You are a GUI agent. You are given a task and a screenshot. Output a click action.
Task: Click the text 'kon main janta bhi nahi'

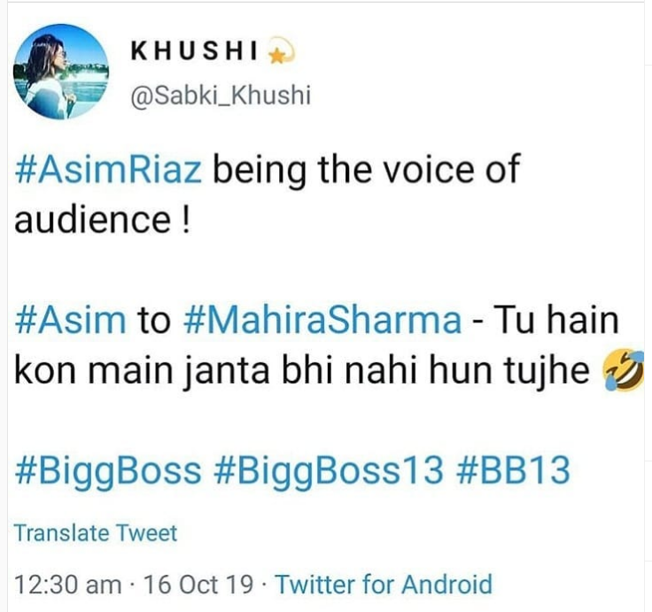215,371
